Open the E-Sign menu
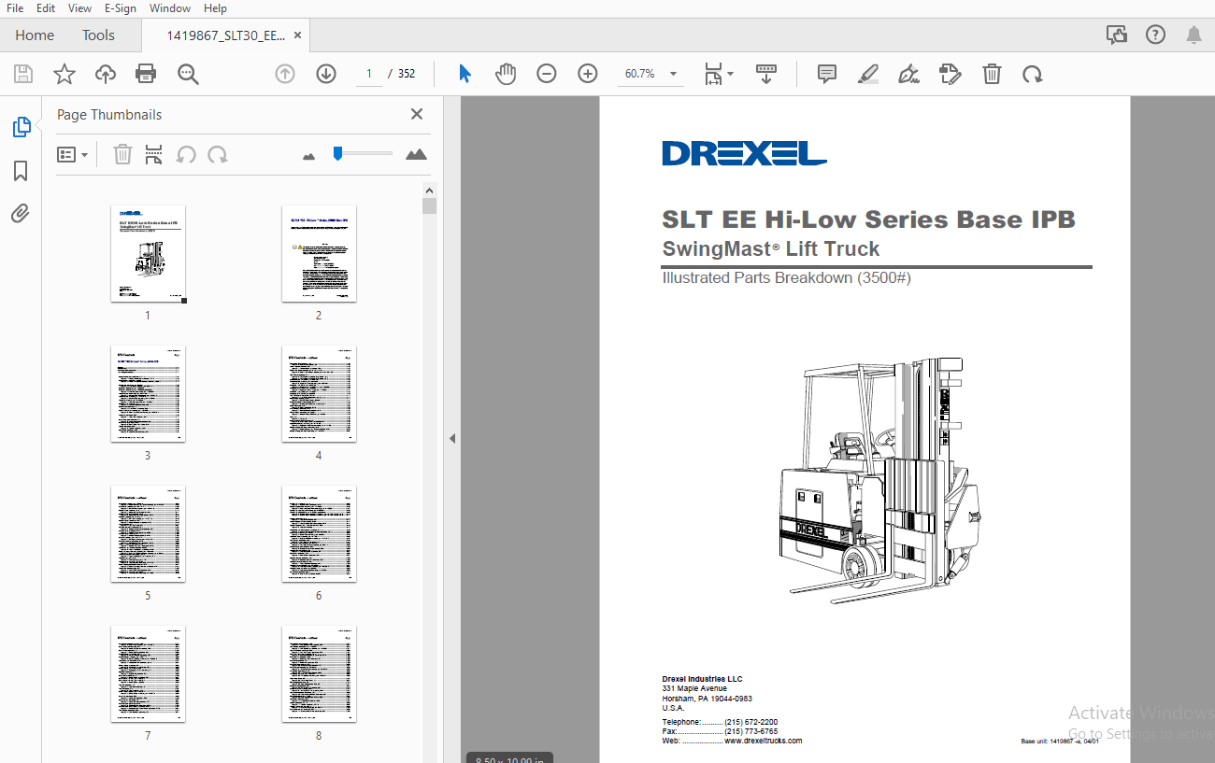Screen dimensions: 1215x763 (121, 8)
